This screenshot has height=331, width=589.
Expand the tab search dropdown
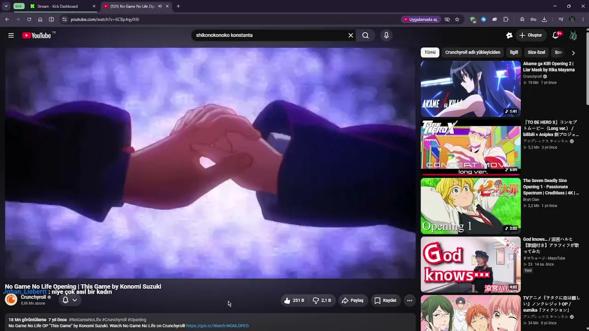pyautogui.click(x=6, y=6)
